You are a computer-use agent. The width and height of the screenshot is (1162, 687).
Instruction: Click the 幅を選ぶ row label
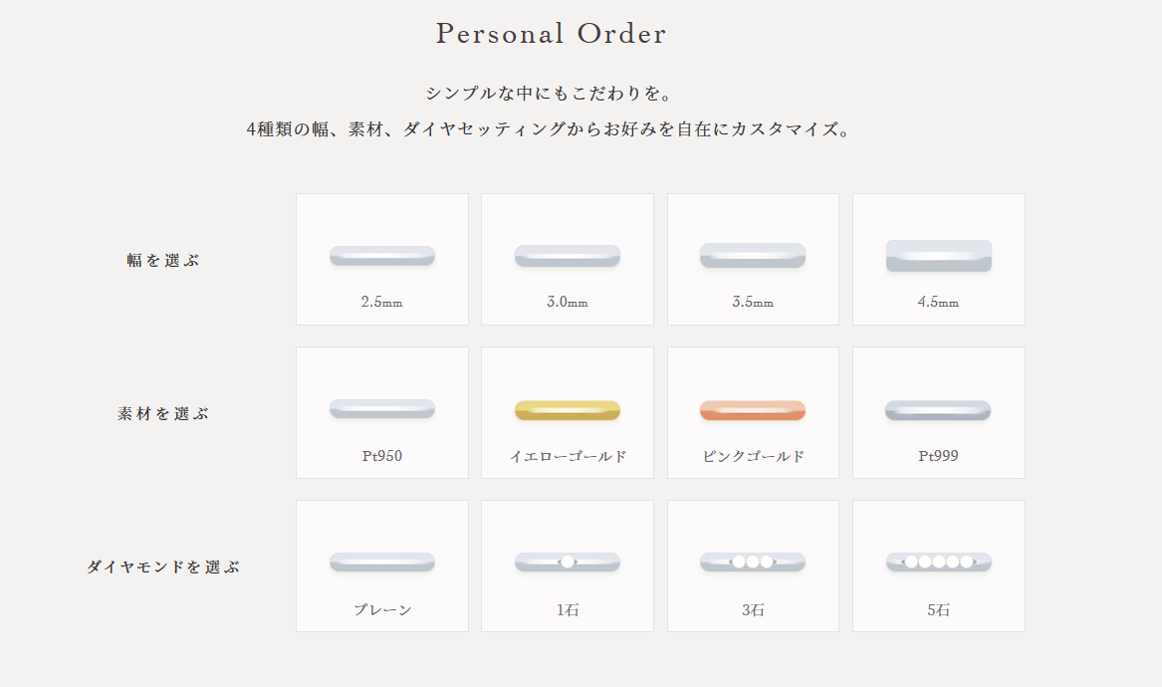click(163, 260)
